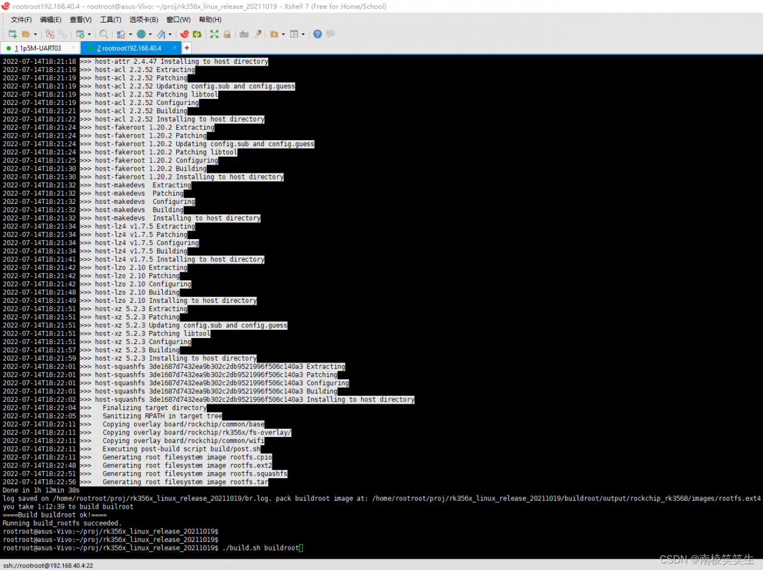Click the Font toolbar icon

[161, 34]
